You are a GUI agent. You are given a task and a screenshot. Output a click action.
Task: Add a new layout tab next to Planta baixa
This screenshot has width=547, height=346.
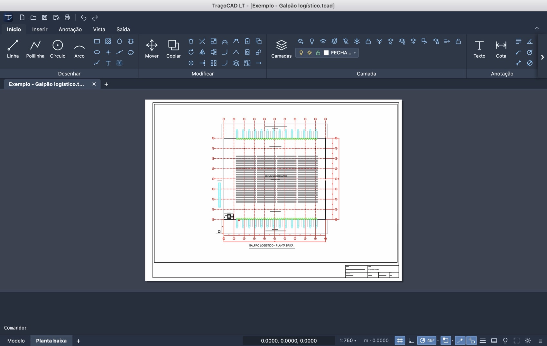point(78,341)
